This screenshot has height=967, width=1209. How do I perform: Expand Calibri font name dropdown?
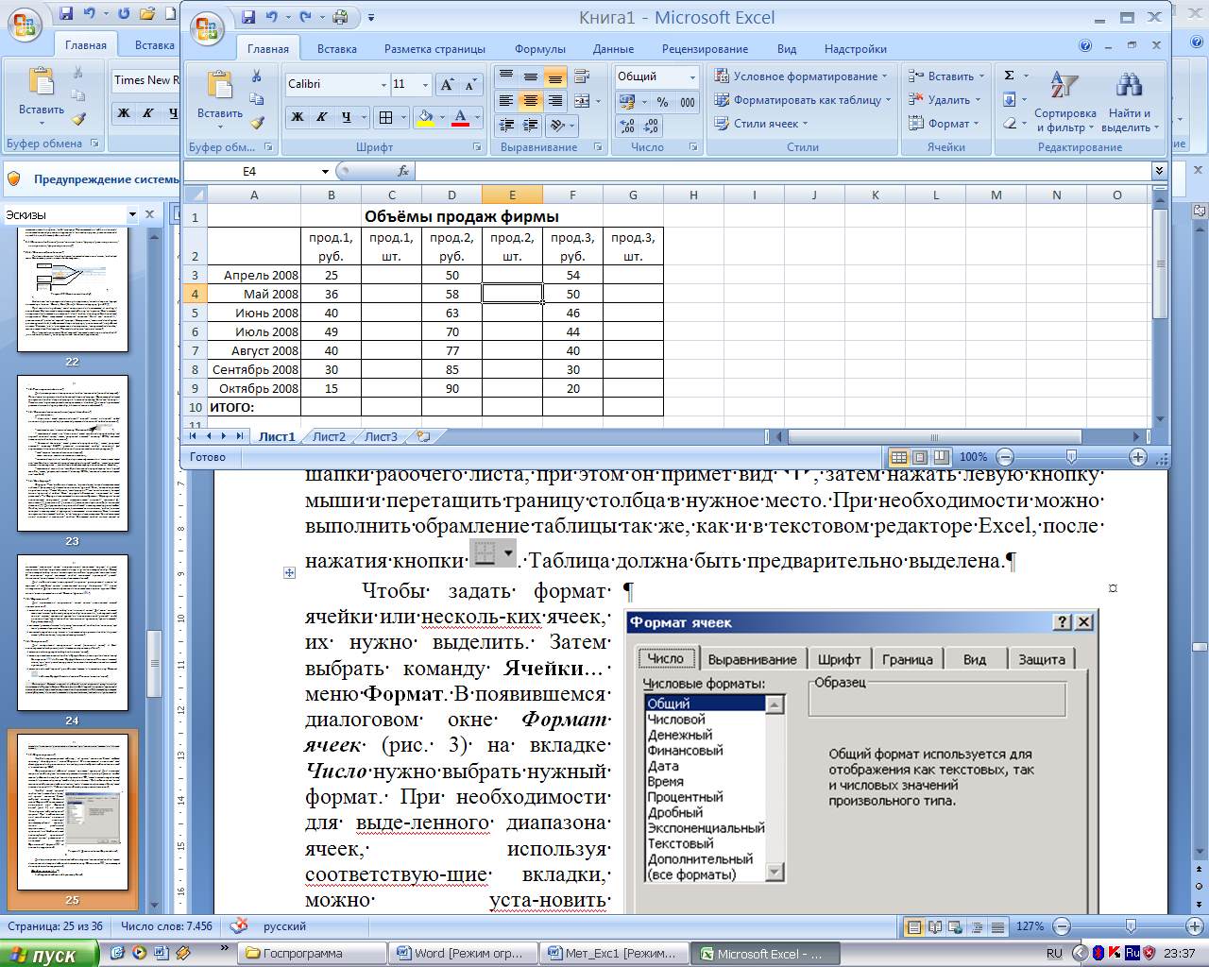click(383, 85)
